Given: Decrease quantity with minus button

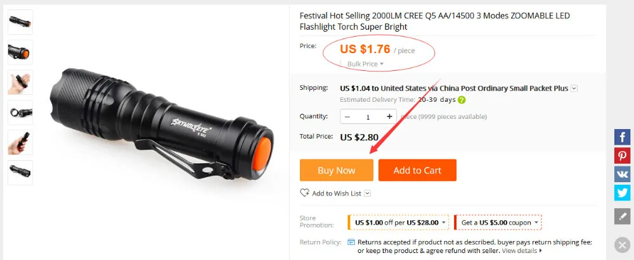Looking at the screenshot, I should [x=347, y=116].
